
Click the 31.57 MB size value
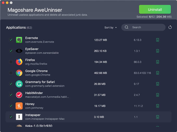point(100,95)
